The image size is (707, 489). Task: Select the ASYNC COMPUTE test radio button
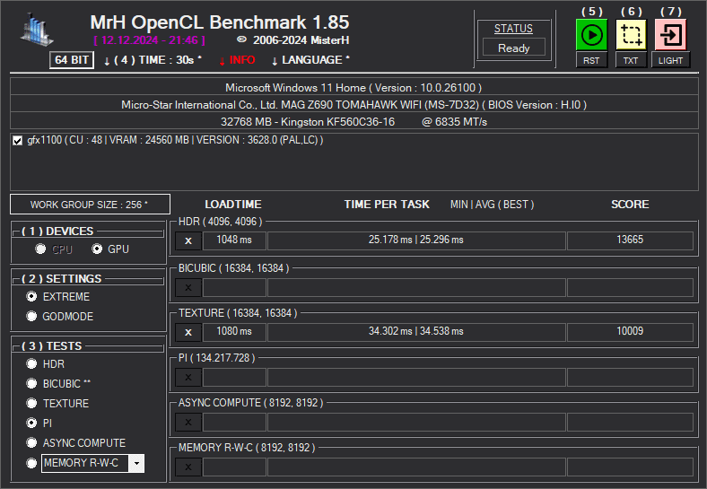click(x=31, y=442)
